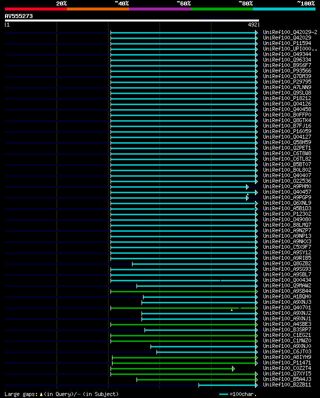Click hit label UniRef100_P12302

(x=287, y=214)
